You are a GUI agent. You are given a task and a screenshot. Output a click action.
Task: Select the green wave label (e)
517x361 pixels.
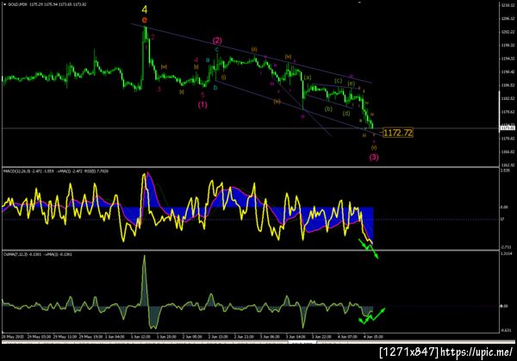(352, 84)
